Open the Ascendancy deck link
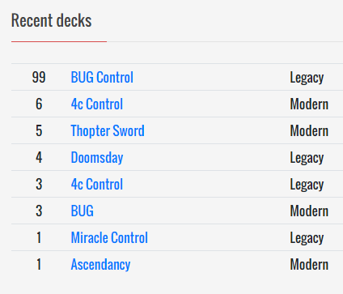This screenshot has height=294, width=343. 100,264
